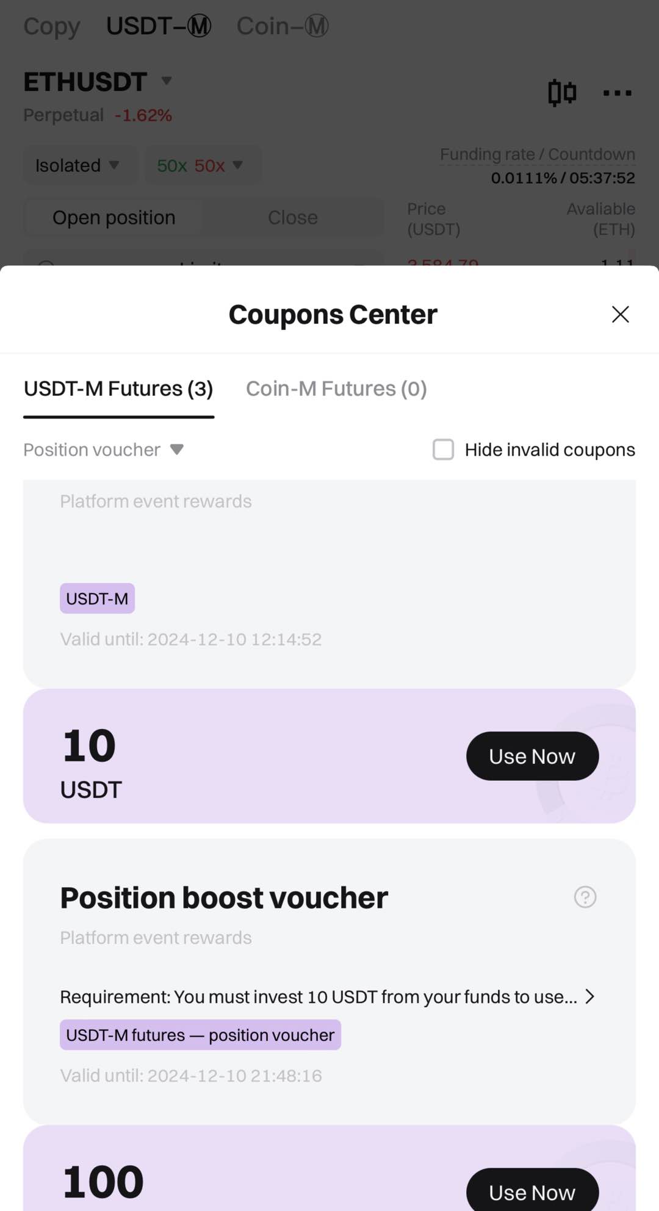Screen dimensions: 659x1211
Task: Expand the voucher requirement details arrow
Action: point(589,996)
